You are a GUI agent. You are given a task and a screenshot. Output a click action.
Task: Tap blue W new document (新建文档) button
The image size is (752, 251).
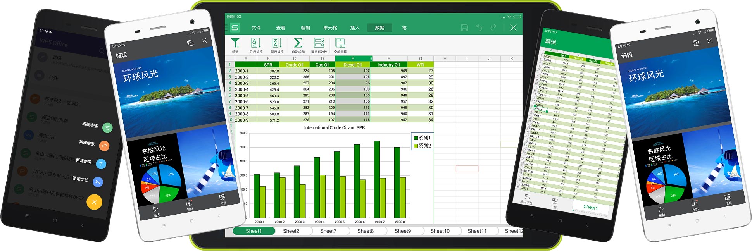click(98, 181)
